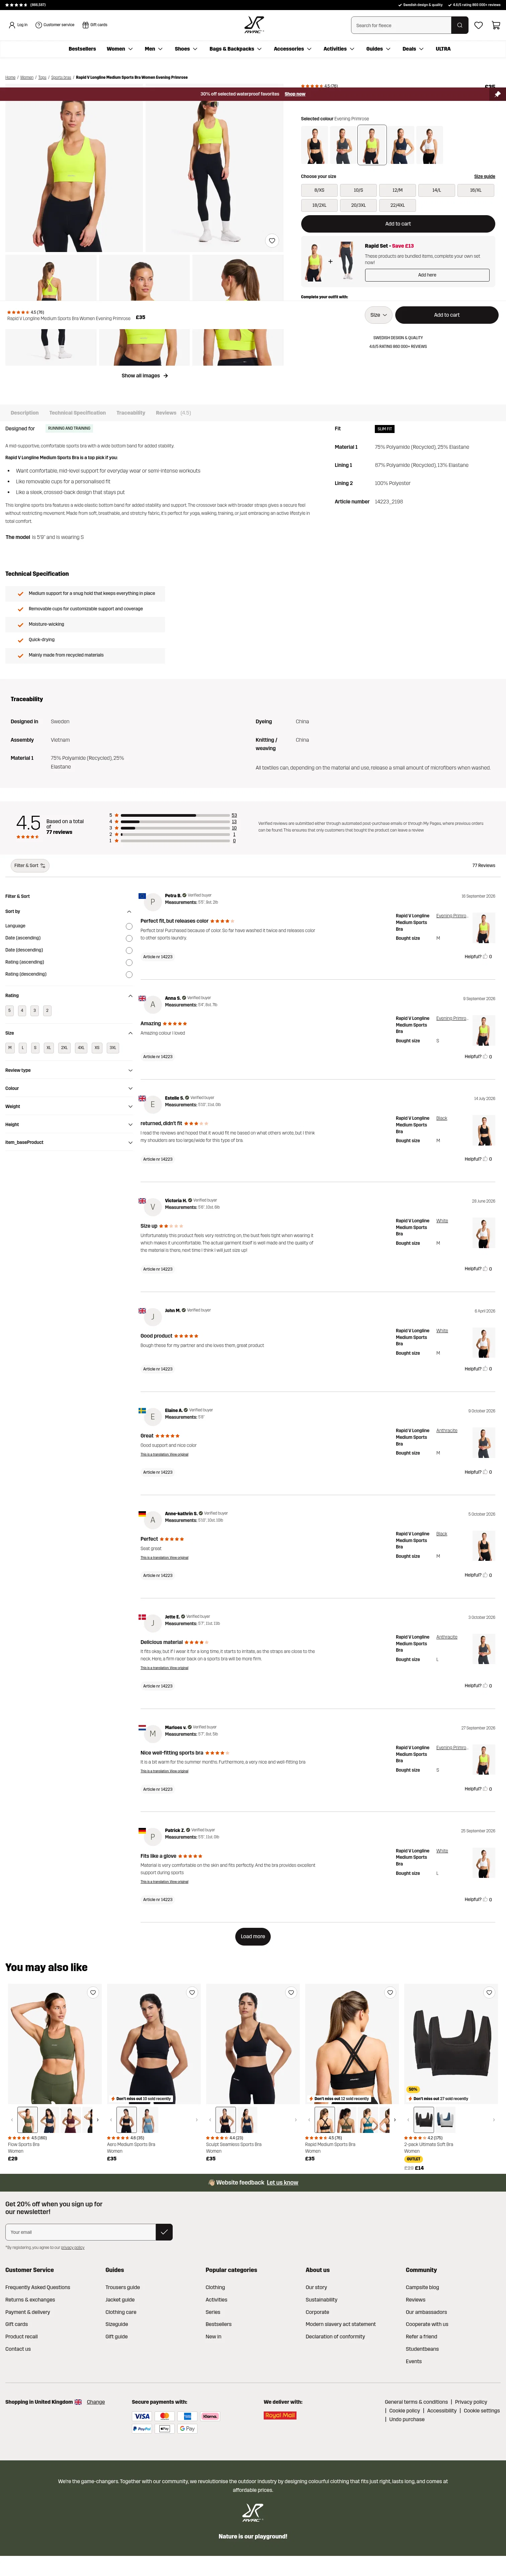Choose the white colour variant swatch

point(429,145)
